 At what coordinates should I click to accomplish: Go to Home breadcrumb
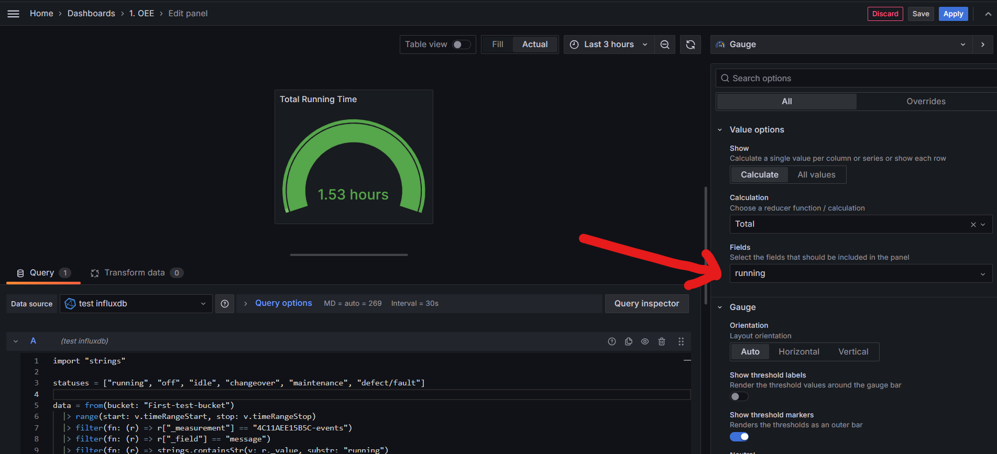(41, 14)
